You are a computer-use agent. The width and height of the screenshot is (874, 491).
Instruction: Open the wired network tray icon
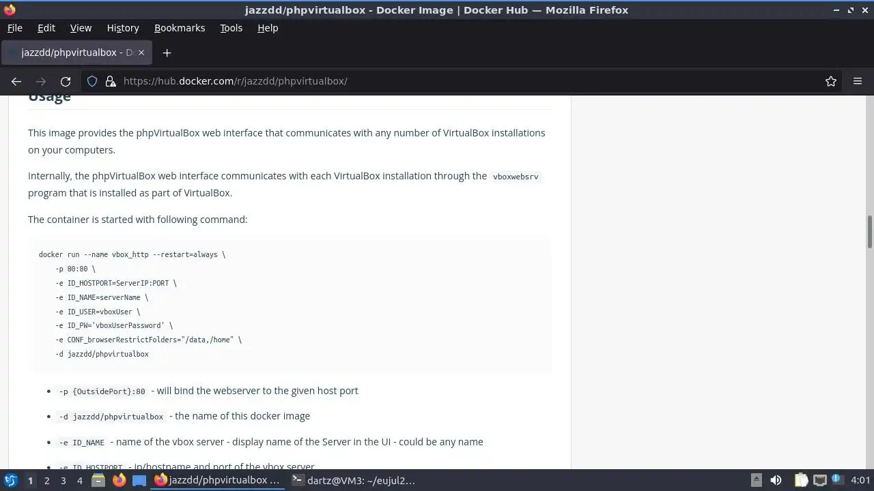820,481
